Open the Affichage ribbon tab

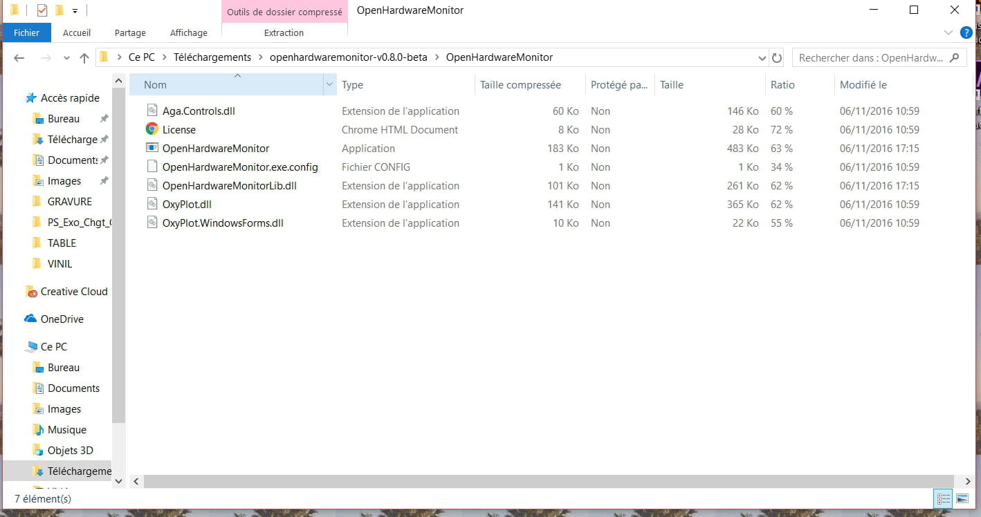pos(189,32)
